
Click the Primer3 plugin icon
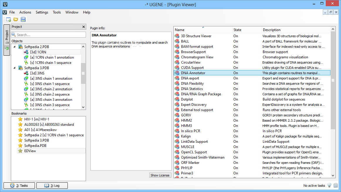point(177,173)
